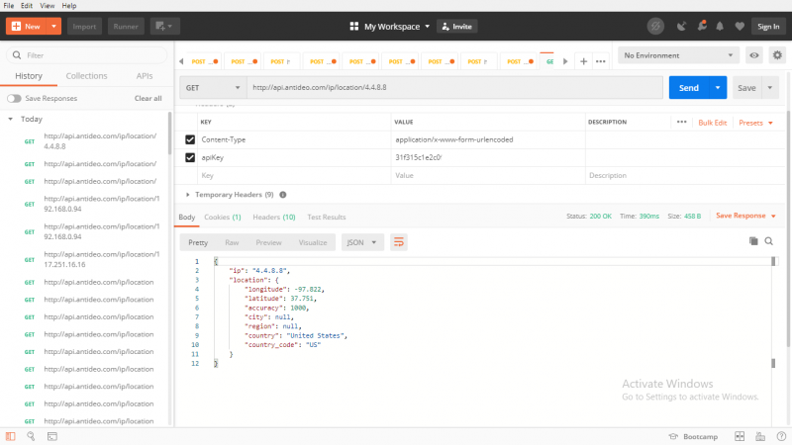Open the console icon in status bar
This screenshot has width=792, height=445.
click(52, 436)
